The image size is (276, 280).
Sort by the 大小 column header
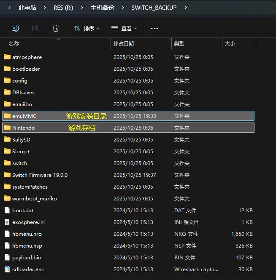point(230,43)
